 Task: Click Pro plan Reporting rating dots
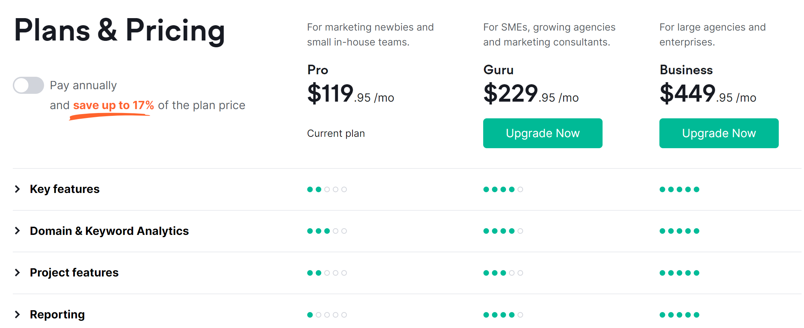pyautogui.click(x=327, y=315)
